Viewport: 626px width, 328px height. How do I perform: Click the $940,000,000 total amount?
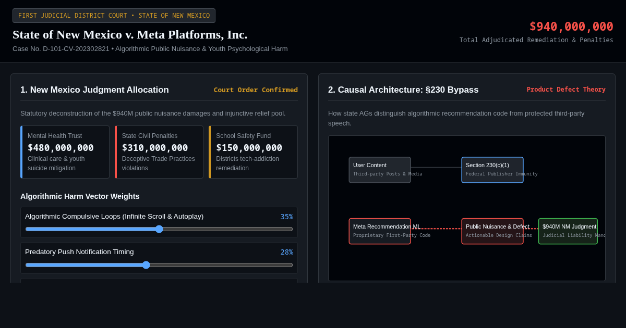pos(571,27)
